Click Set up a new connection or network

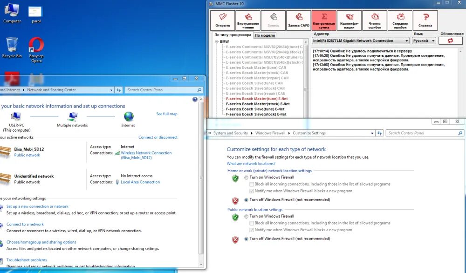pos(37,206)
